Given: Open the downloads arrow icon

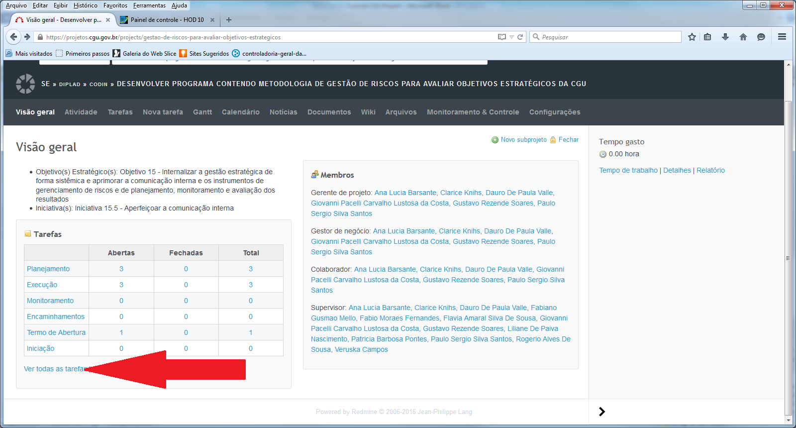Looking at the screenshot, I should 725,37.
